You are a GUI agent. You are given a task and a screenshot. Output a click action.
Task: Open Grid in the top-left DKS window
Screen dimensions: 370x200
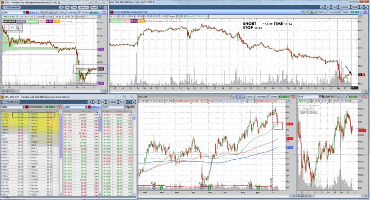pyautogui.click(x=73, y=7)
